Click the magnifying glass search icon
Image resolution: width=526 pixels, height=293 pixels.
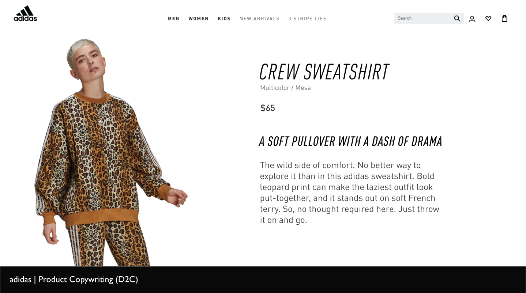click(457, 19)
